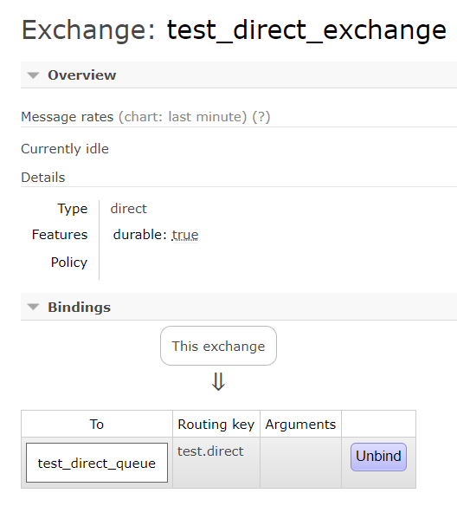Click the To column header
457x506 pixels.
[x=97, y=424]
